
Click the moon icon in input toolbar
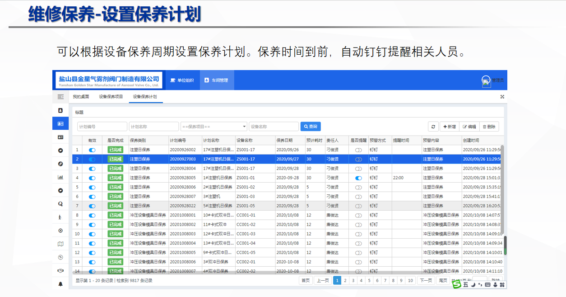click(x=473, y=285)
